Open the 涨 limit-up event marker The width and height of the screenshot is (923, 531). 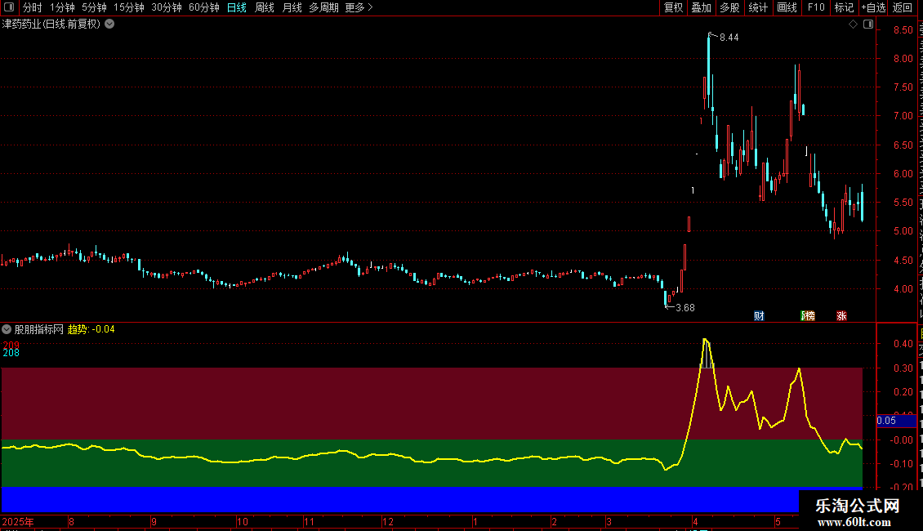[842, 316]
